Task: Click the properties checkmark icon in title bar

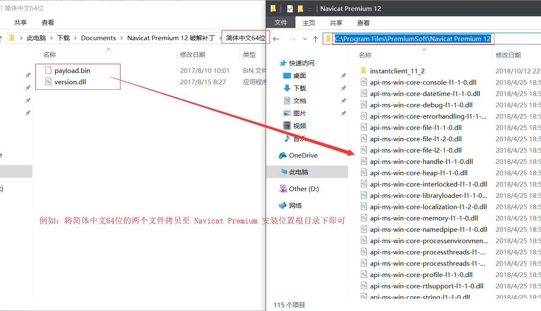Action: click(x=290, y=8)
